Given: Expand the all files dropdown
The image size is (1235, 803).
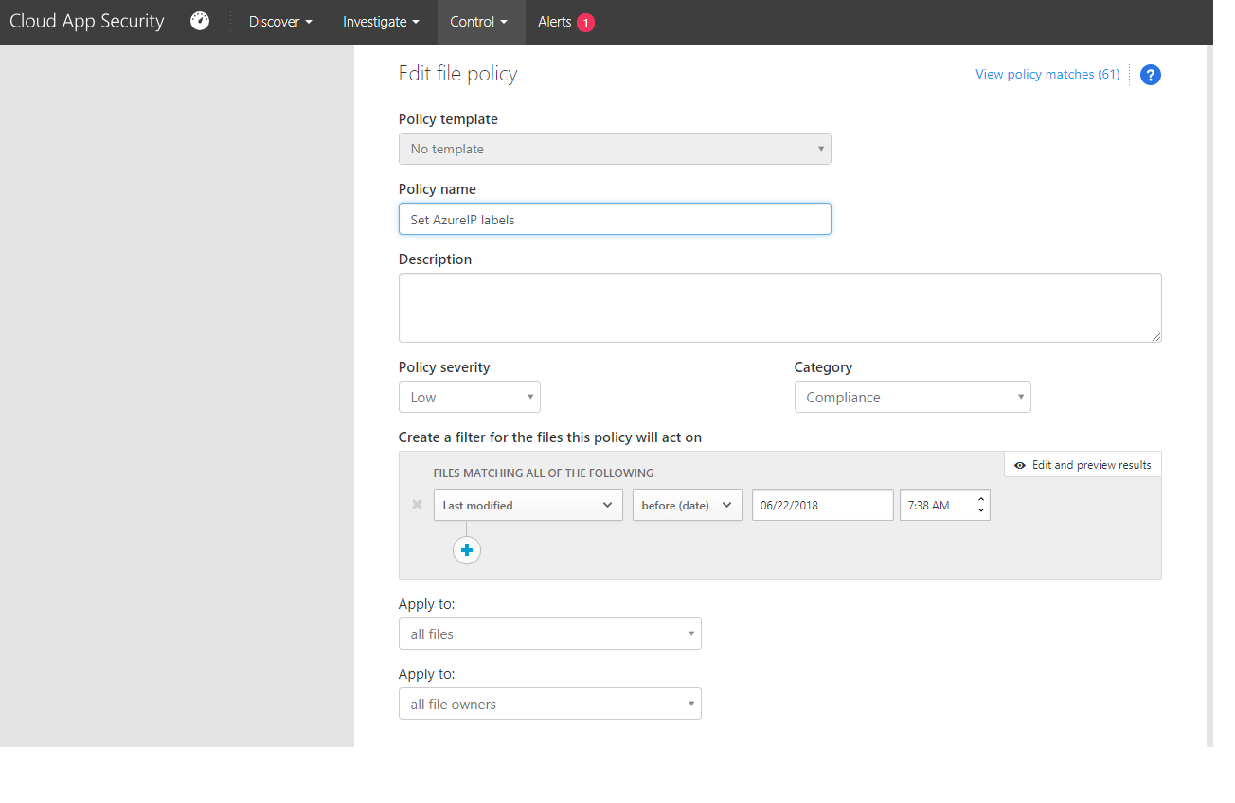Looking at the screenshot, I should click(x=549, y=634).
